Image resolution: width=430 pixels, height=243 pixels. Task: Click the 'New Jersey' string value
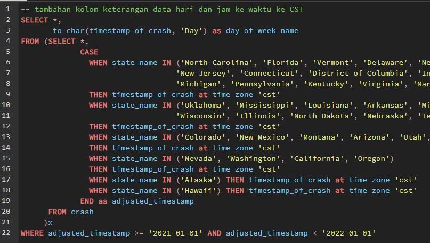click(x=206, y=73)
